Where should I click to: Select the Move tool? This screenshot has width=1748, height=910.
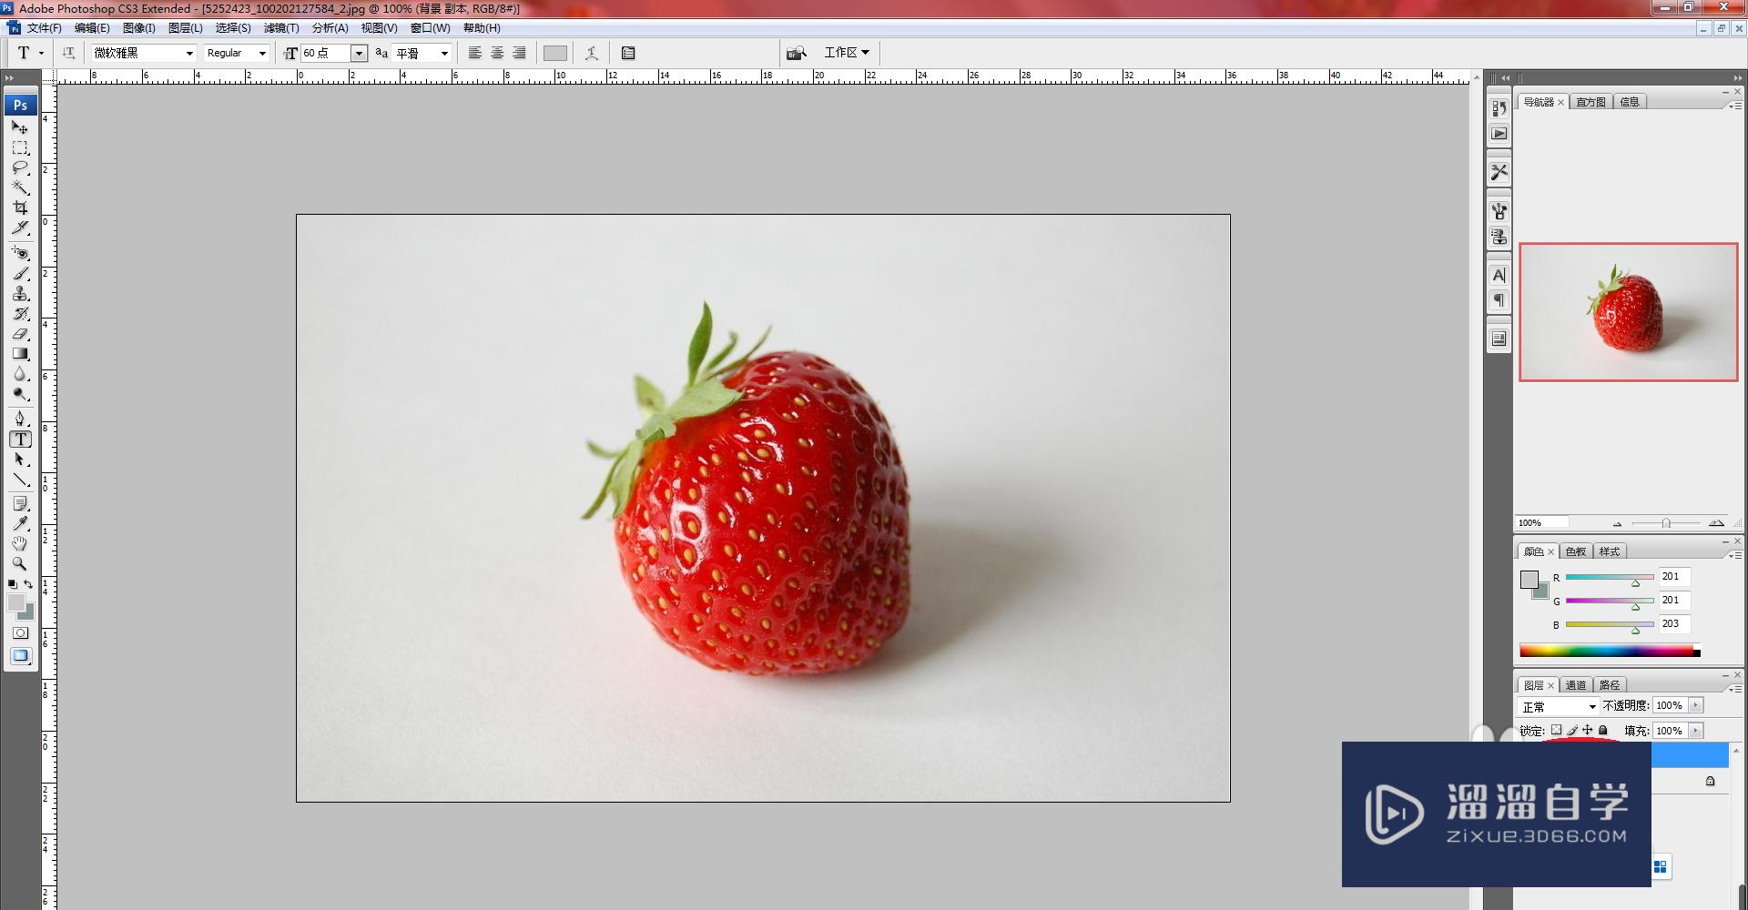point(20,127)
